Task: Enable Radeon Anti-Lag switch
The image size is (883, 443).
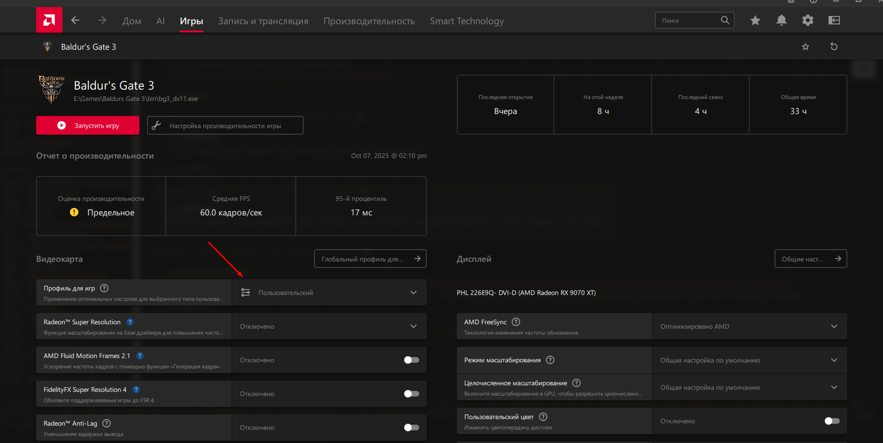Action: point(411,428)
